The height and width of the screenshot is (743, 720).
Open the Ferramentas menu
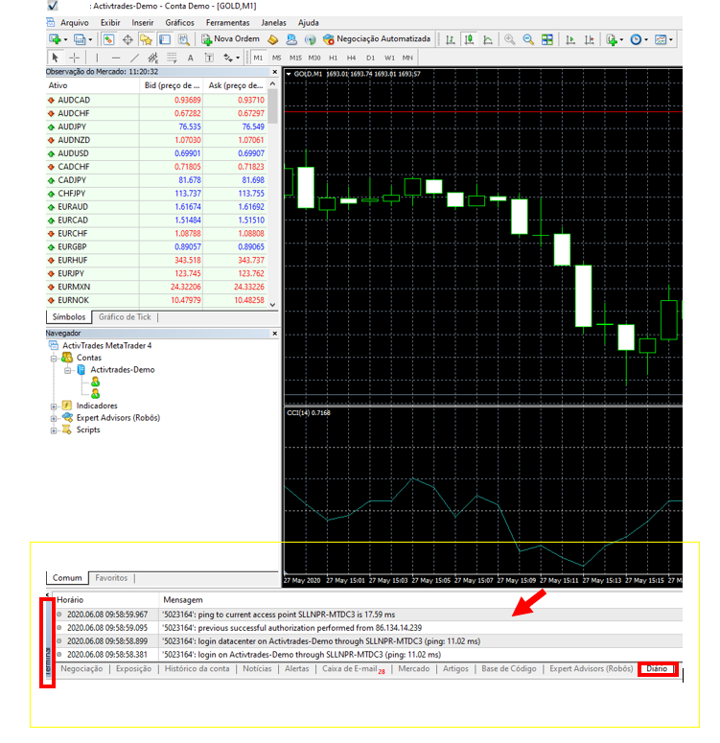pos(227,23)
